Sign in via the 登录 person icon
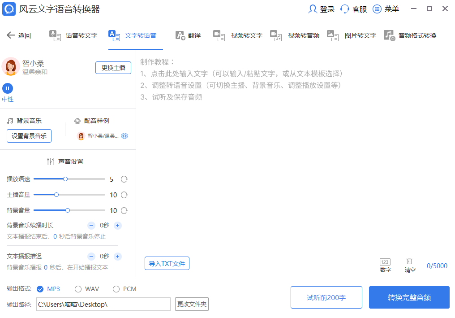The image size is (455, 318). click(x=313, y=9)
